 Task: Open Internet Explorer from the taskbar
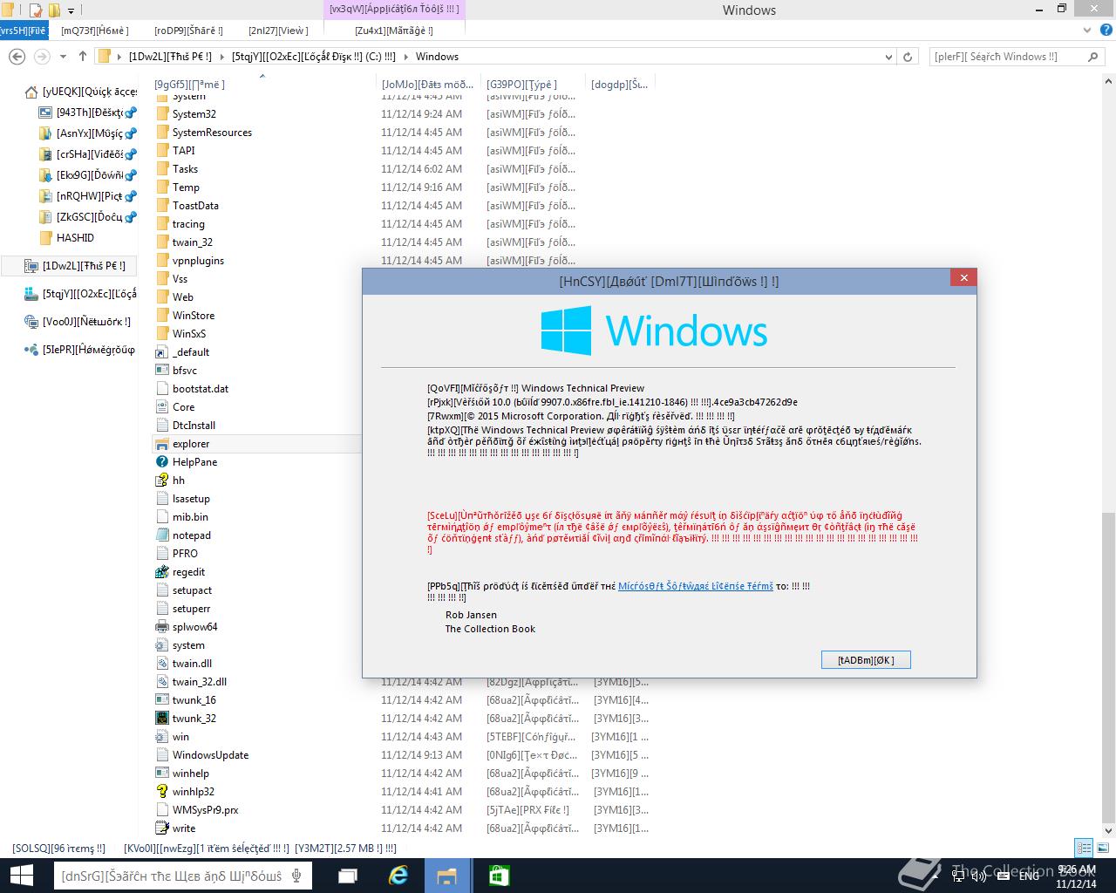tap(398, 876)
